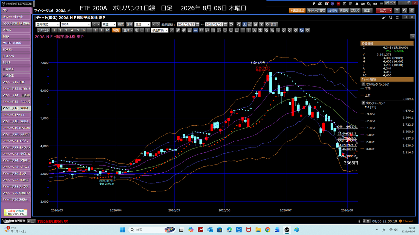Select the horizontal line drawing tool

243,30
